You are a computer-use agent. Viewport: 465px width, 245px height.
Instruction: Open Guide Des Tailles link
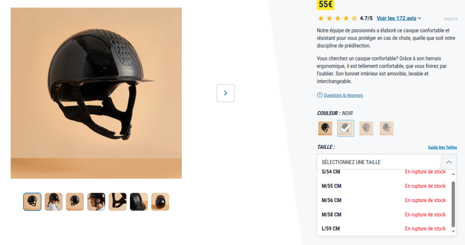[442, 147]
